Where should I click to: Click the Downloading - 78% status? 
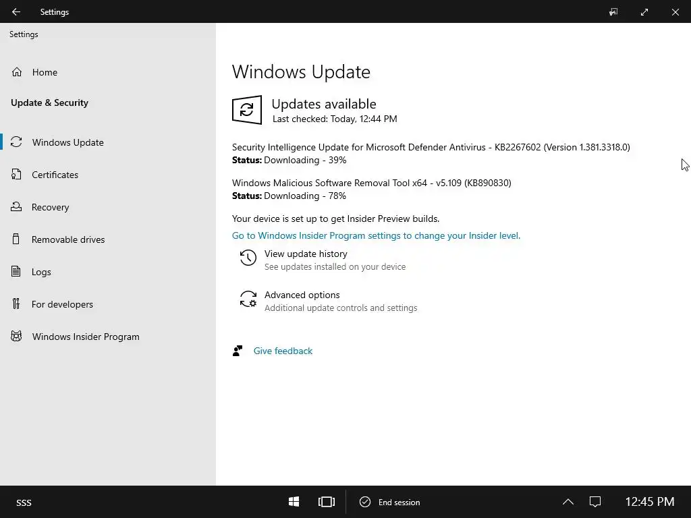click(305, 196)
